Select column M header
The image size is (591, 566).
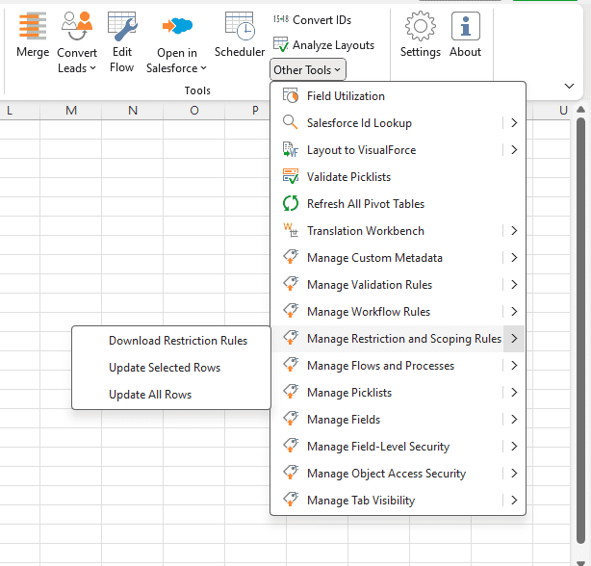71,111
